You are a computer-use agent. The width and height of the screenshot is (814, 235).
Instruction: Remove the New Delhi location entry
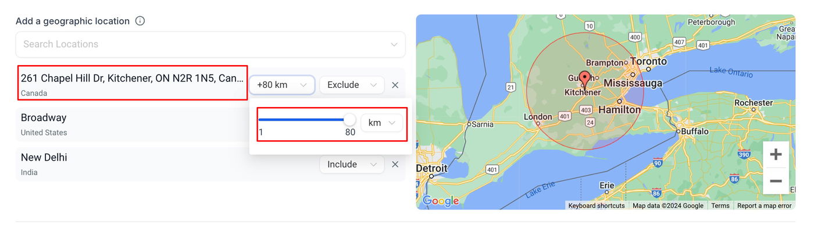click(x=395, y=165)
